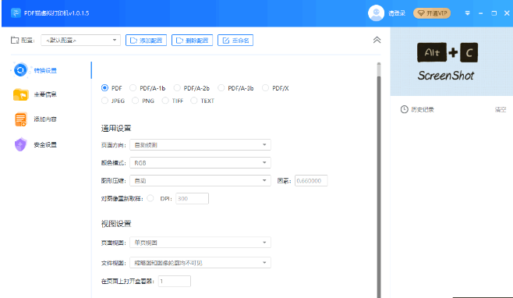513x298 pixels.
Task: Open the 页面视图 page view dropdown
Action: [x=200, y=243]
